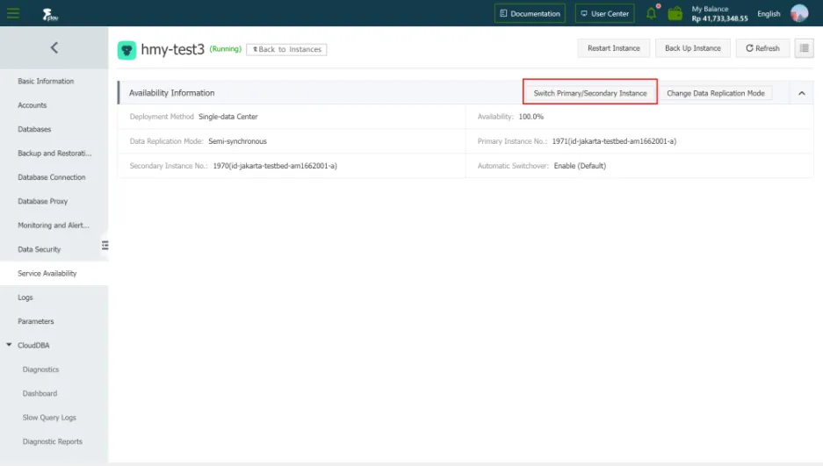
Task: Open Logs in sidebar
Action: (25, 298)
